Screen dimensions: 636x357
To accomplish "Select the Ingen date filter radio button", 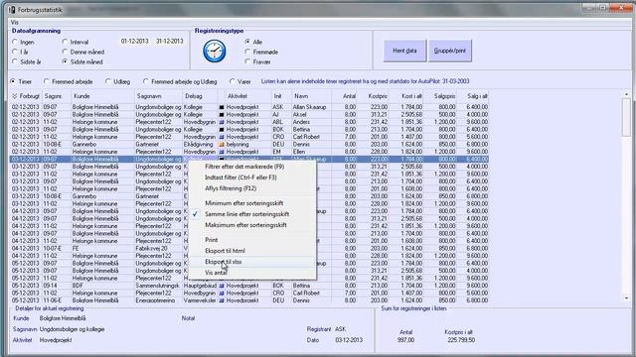I will pyautogui.click(x=15, y=42).
